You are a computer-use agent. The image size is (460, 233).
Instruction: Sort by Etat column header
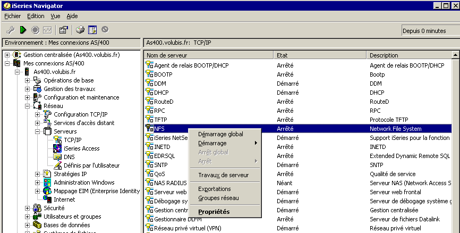click(x=320, y=55)
